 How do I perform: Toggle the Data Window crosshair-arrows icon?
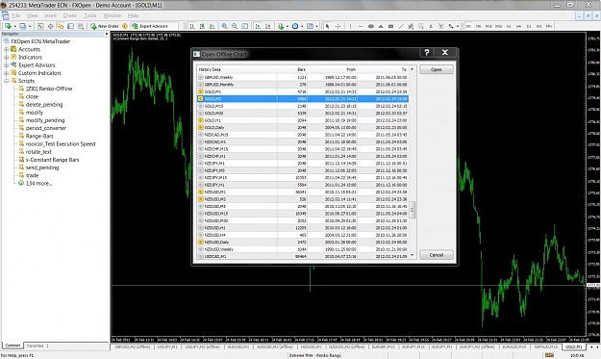tap(50, 26)
